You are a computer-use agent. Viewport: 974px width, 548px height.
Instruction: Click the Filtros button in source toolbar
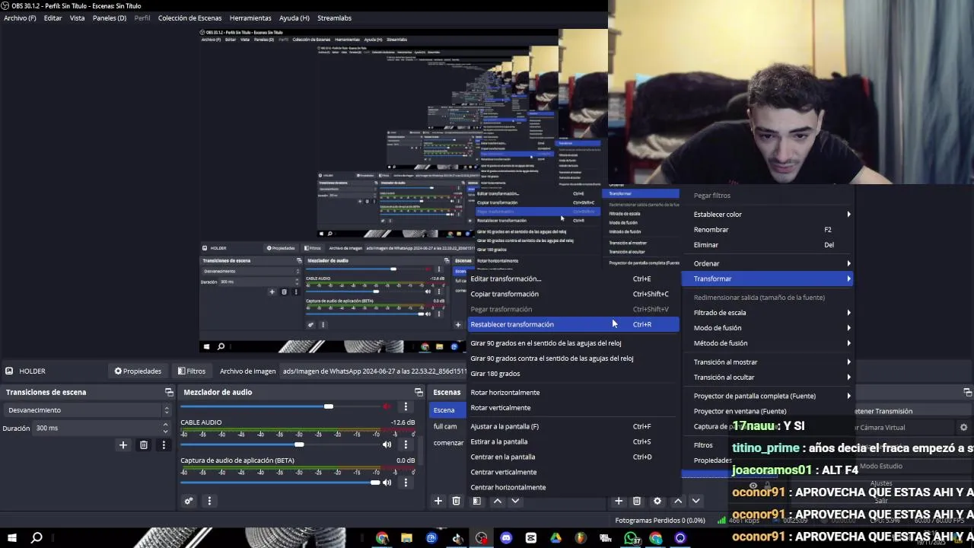coord(191,371)
